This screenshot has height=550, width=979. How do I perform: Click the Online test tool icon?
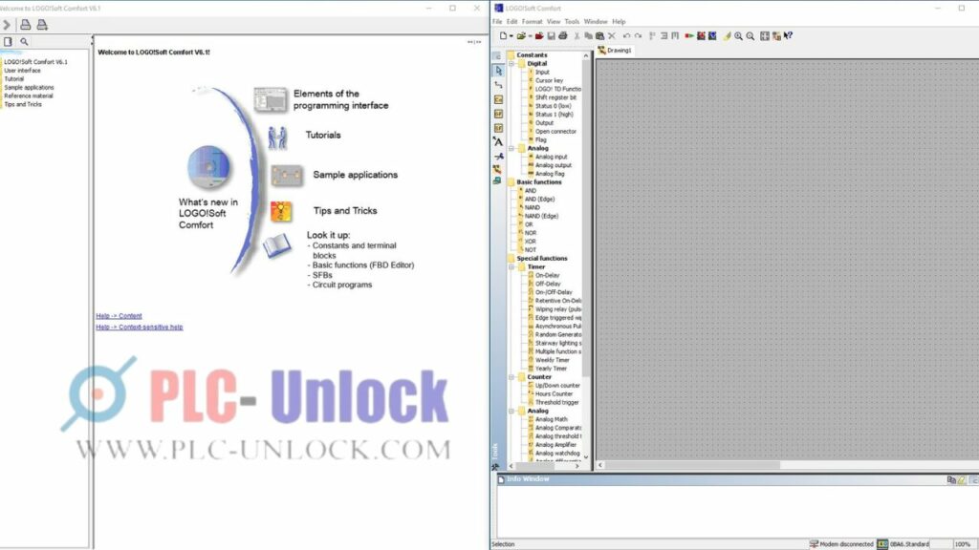(x=497, y=180)
